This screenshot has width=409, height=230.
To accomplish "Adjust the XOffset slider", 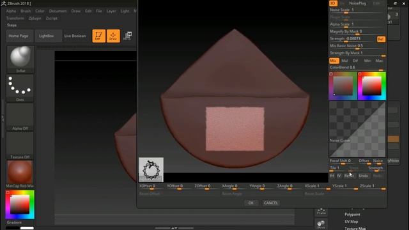I will (x=151, y=187).
